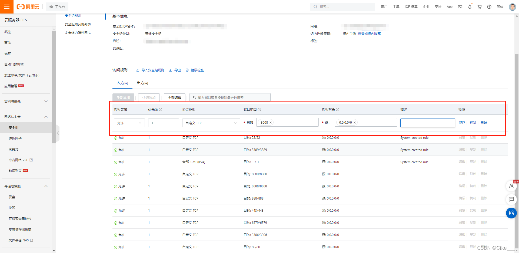The width and height of the screenshot is (519, 253).
Task: Open the blue quick-apps floating button
Action: coord(511,213)
